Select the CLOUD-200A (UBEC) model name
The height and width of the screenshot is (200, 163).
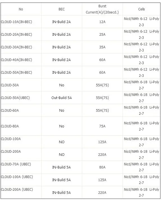[17, 189]
